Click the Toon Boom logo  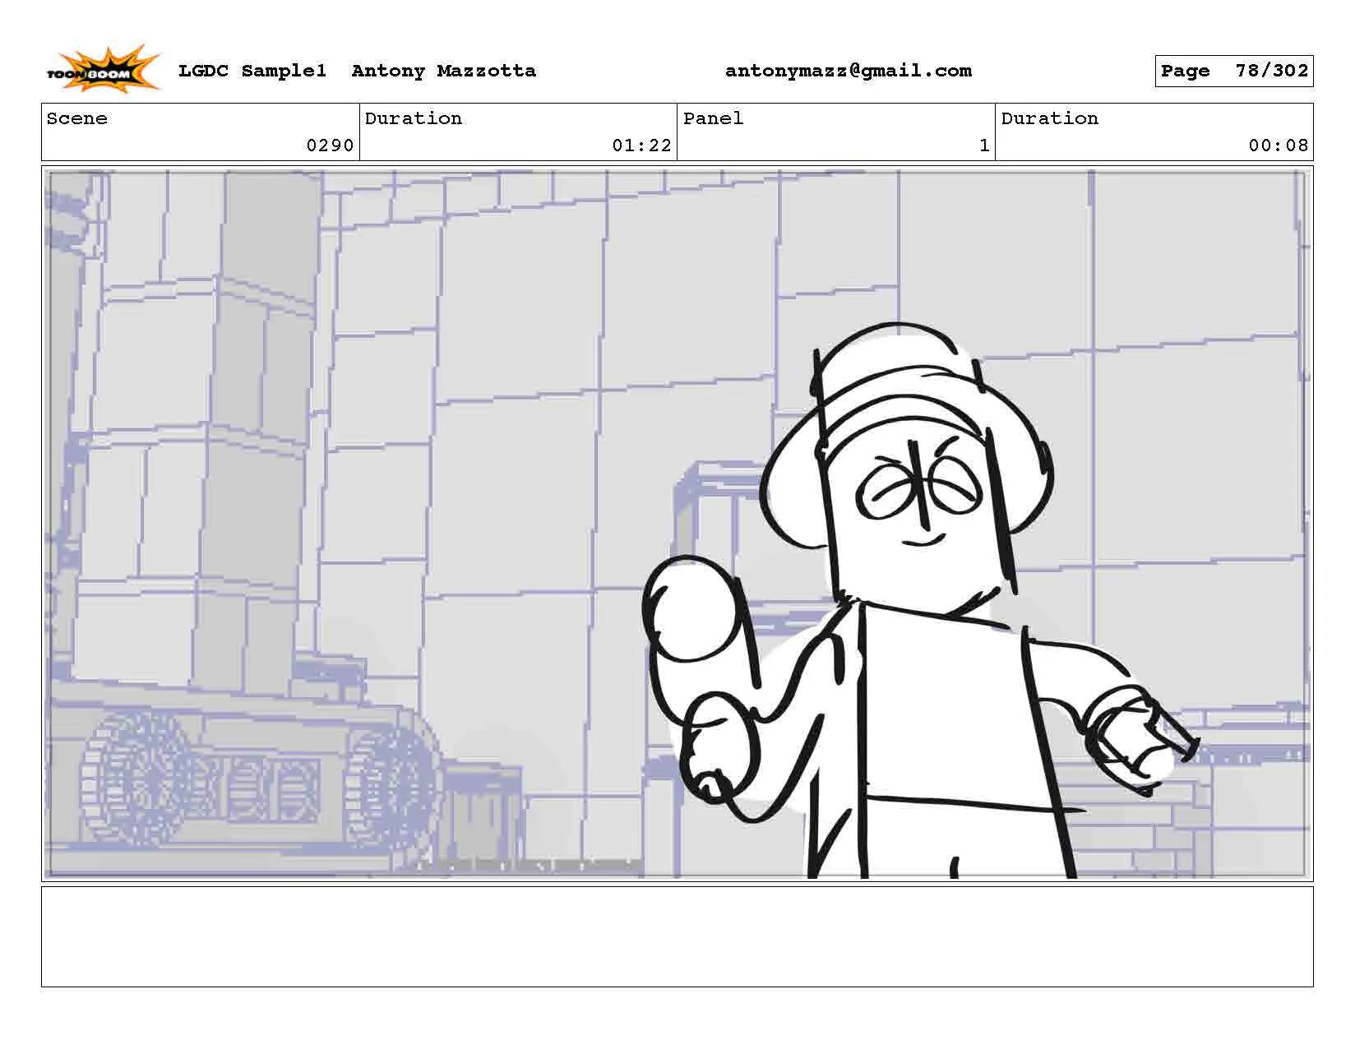point(103,69)
